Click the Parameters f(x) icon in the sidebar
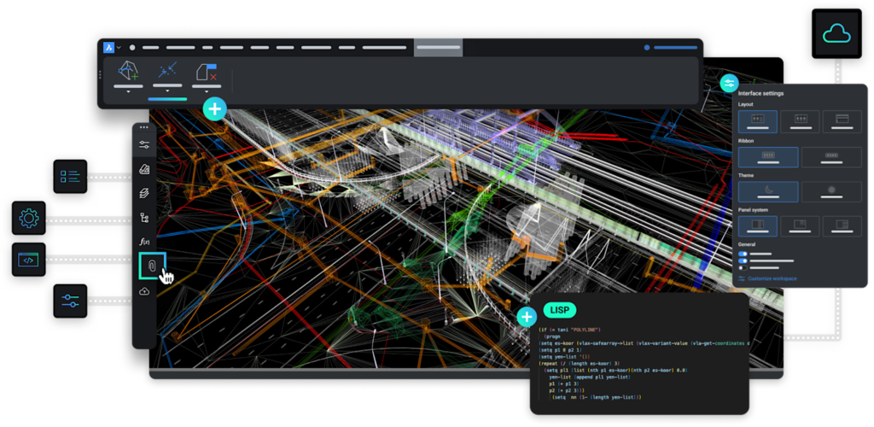 pyautogui.click(x=144, y=242)
